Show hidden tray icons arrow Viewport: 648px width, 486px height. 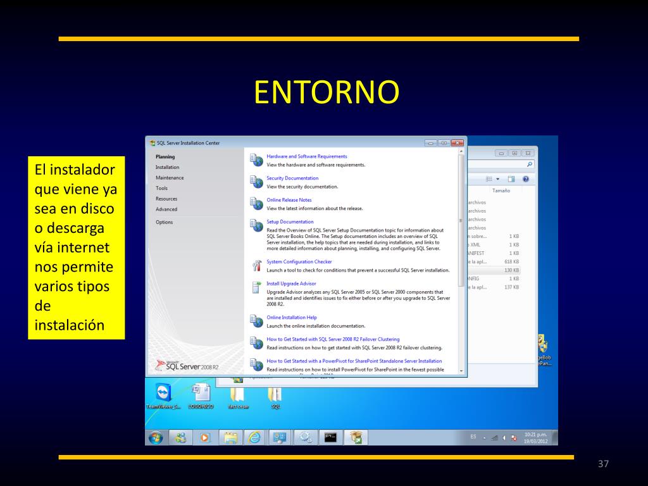[x=484, y=439]
